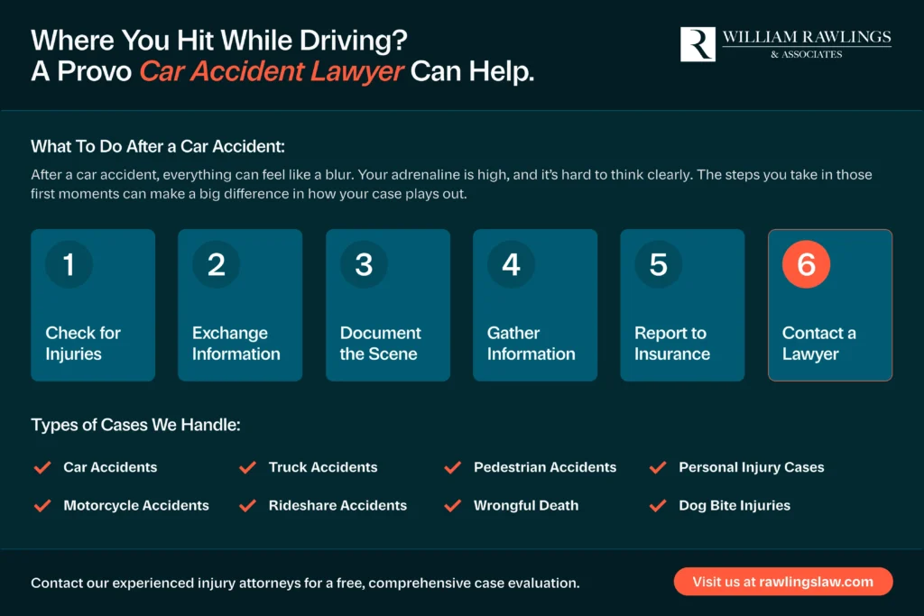Select the highlighted Contact a Lawyer card
Viewport: 924px width, 616px height.
point(829,304)
